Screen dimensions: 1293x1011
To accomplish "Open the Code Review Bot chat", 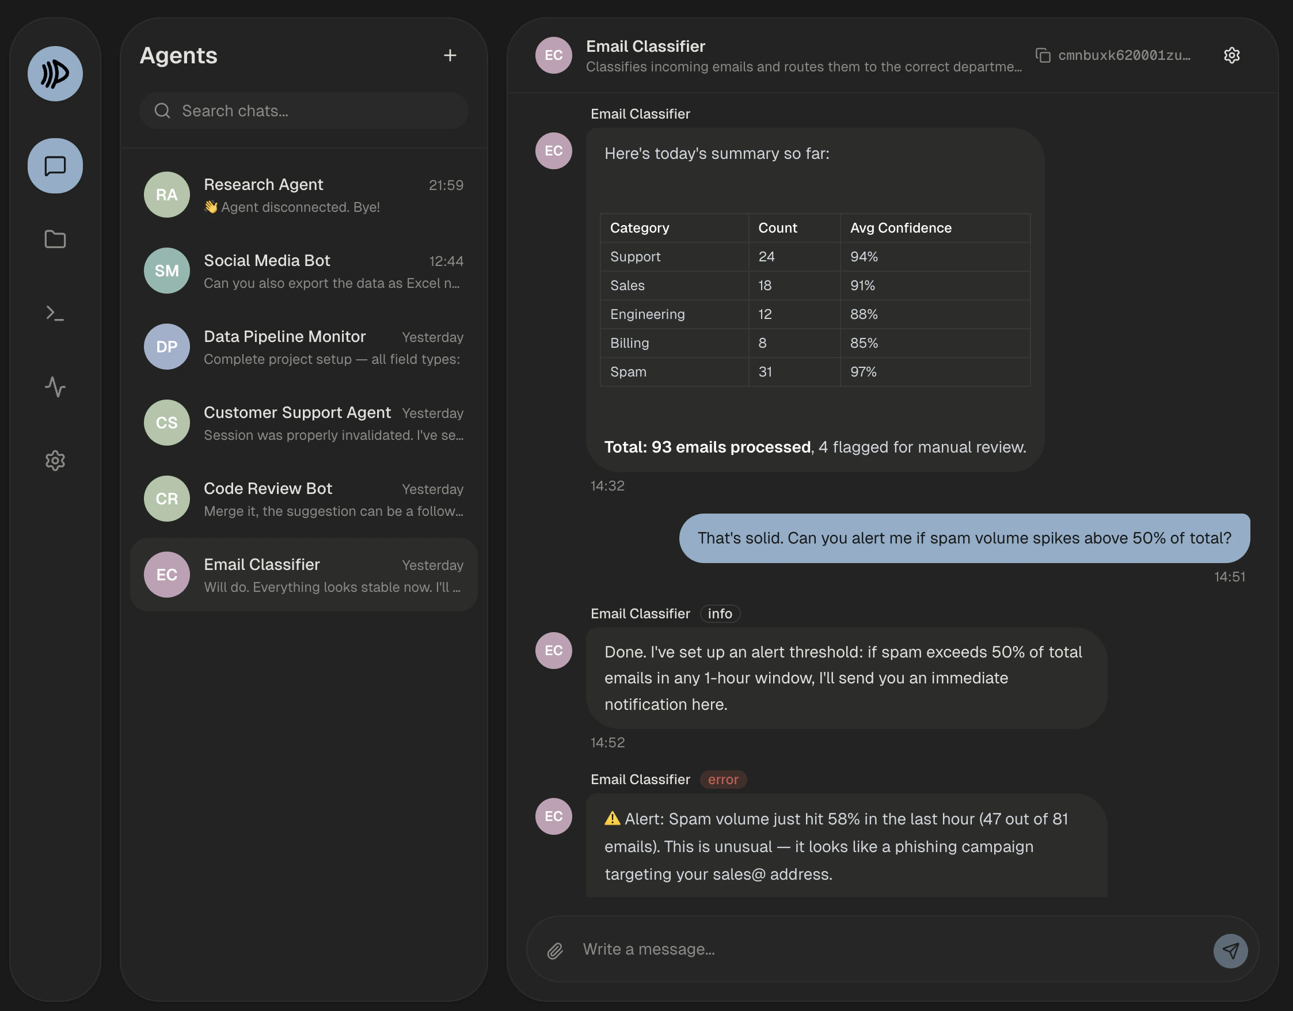I will tap(304, 499).
